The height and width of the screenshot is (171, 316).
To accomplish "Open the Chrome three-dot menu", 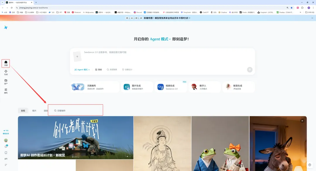I will 313,8.
